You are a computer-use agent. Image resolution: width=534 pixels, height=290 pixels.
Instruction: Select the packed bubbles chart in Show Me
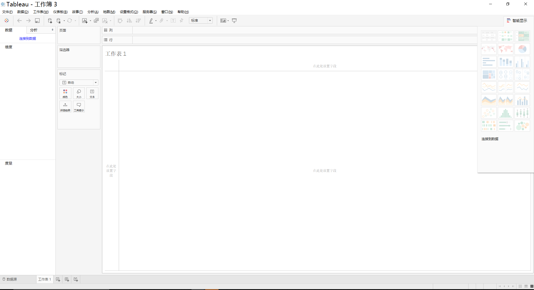522,126
